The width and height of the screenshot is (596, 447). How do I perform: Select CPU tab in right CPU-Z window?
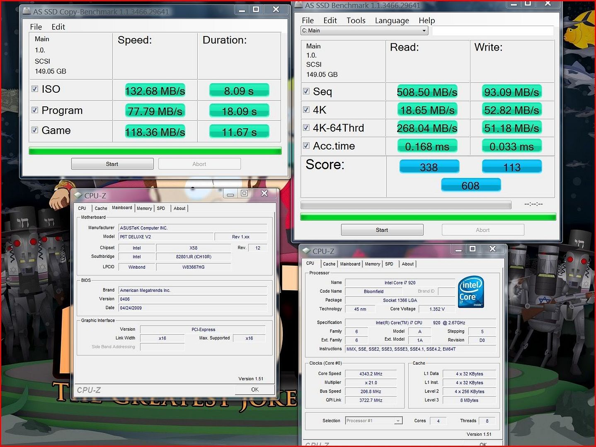click(310, 263)
